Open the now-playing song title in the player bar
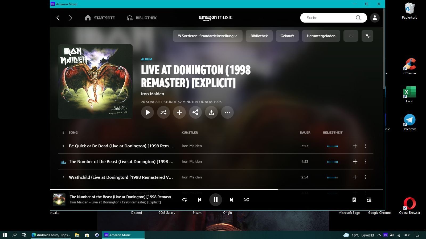 click(120, 197)
